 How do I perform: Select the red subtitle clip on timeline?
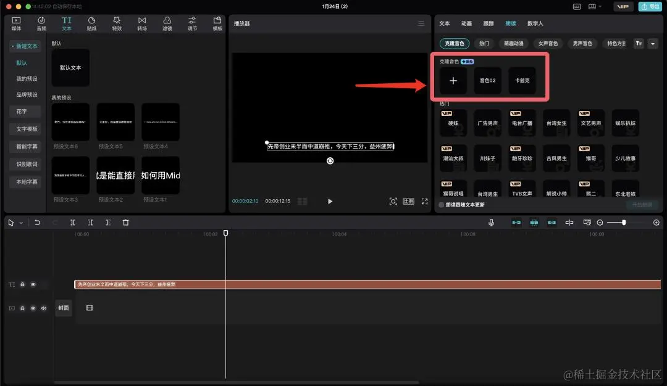pos(367,284)
